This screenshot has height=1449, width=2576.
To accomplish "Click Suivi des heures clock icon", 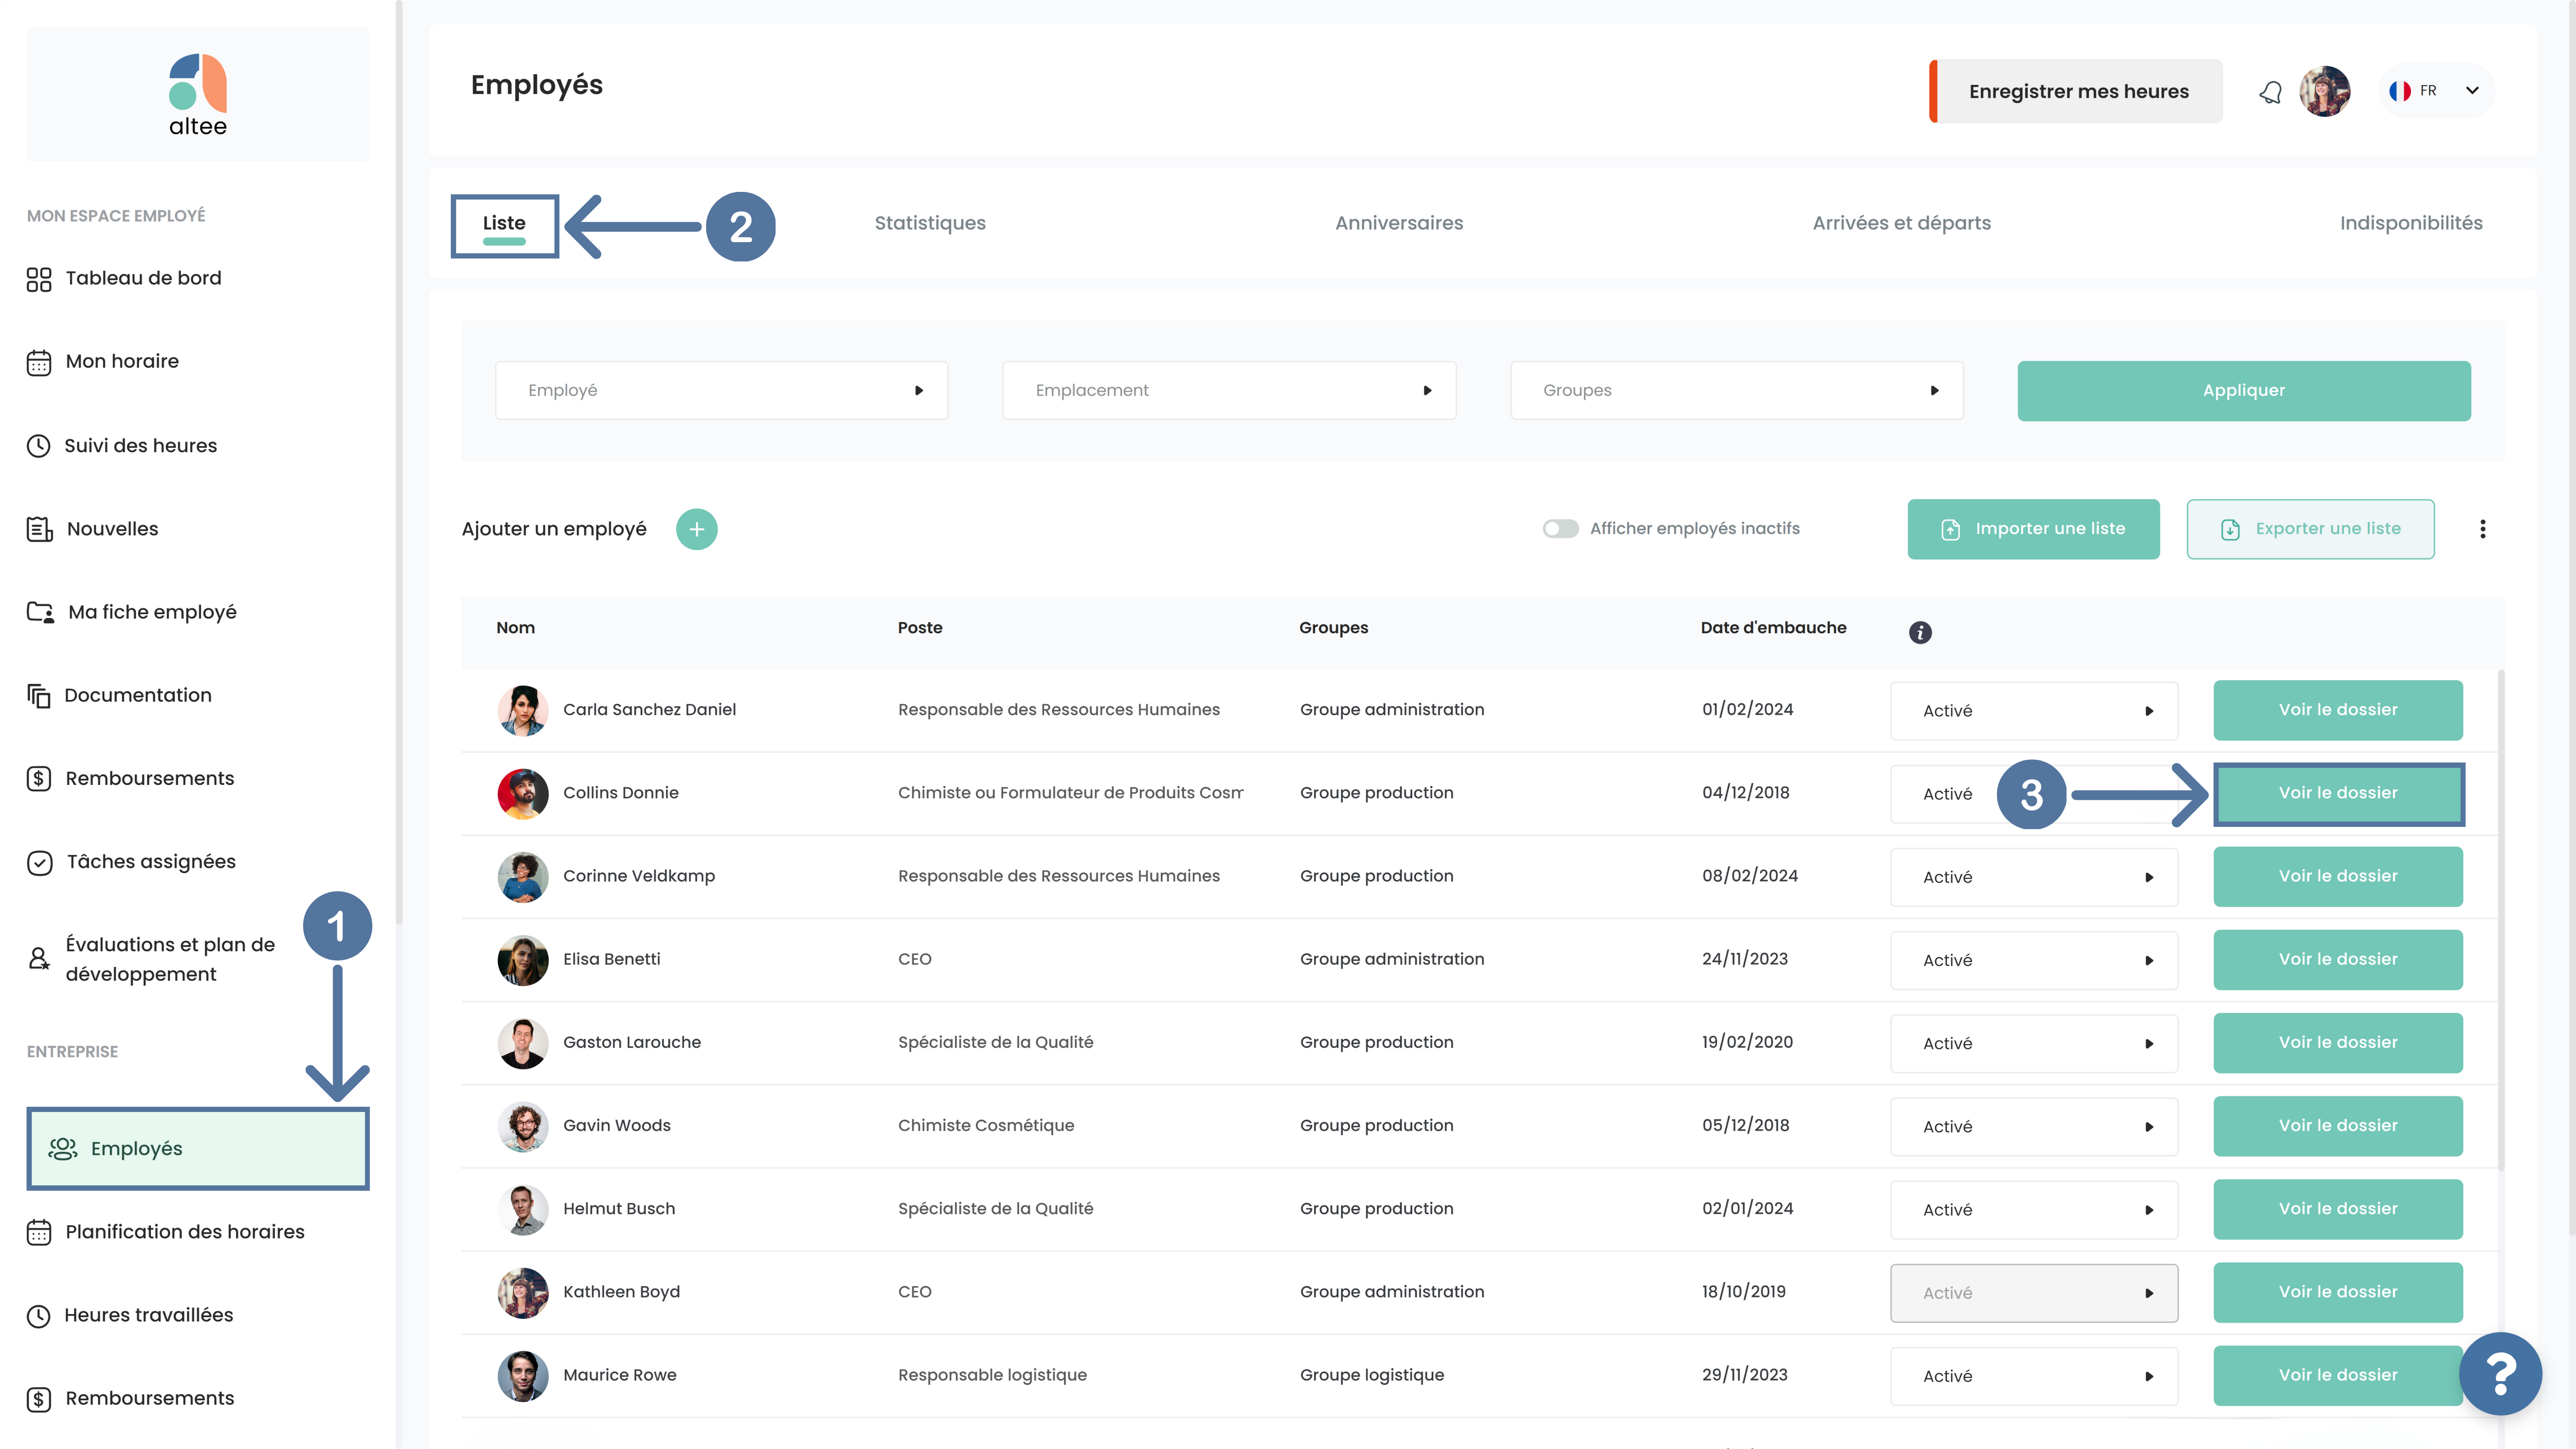I will point(39,446).
